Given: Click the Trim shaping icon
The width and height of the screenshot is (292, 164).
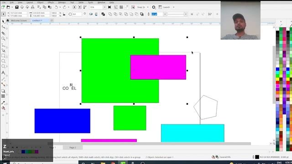Looking at the screenshot, I should point(115,14).
